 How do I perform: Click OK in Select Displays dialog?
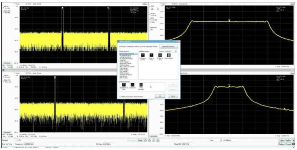pyautogui.click(x=160, y=96)
